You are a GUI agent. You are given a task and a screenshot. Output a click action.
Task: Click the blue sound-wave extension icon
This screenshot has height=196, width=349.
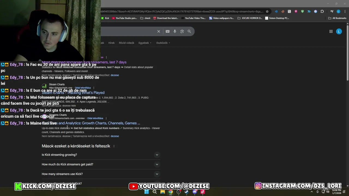276,11
